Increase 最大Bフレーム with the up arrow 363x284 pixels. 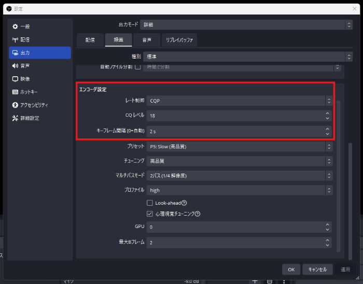[327, 240]
